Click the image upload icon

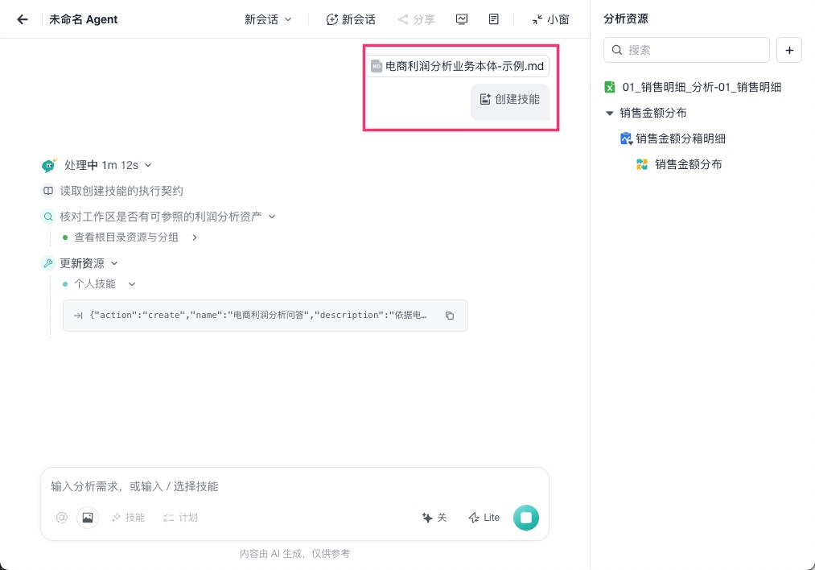pyautogui.click(x=88, y=518)
